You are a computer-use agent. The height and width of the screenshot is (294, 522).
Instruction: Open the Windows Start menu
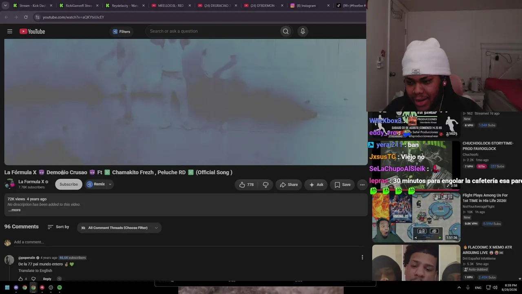(7, 287)
